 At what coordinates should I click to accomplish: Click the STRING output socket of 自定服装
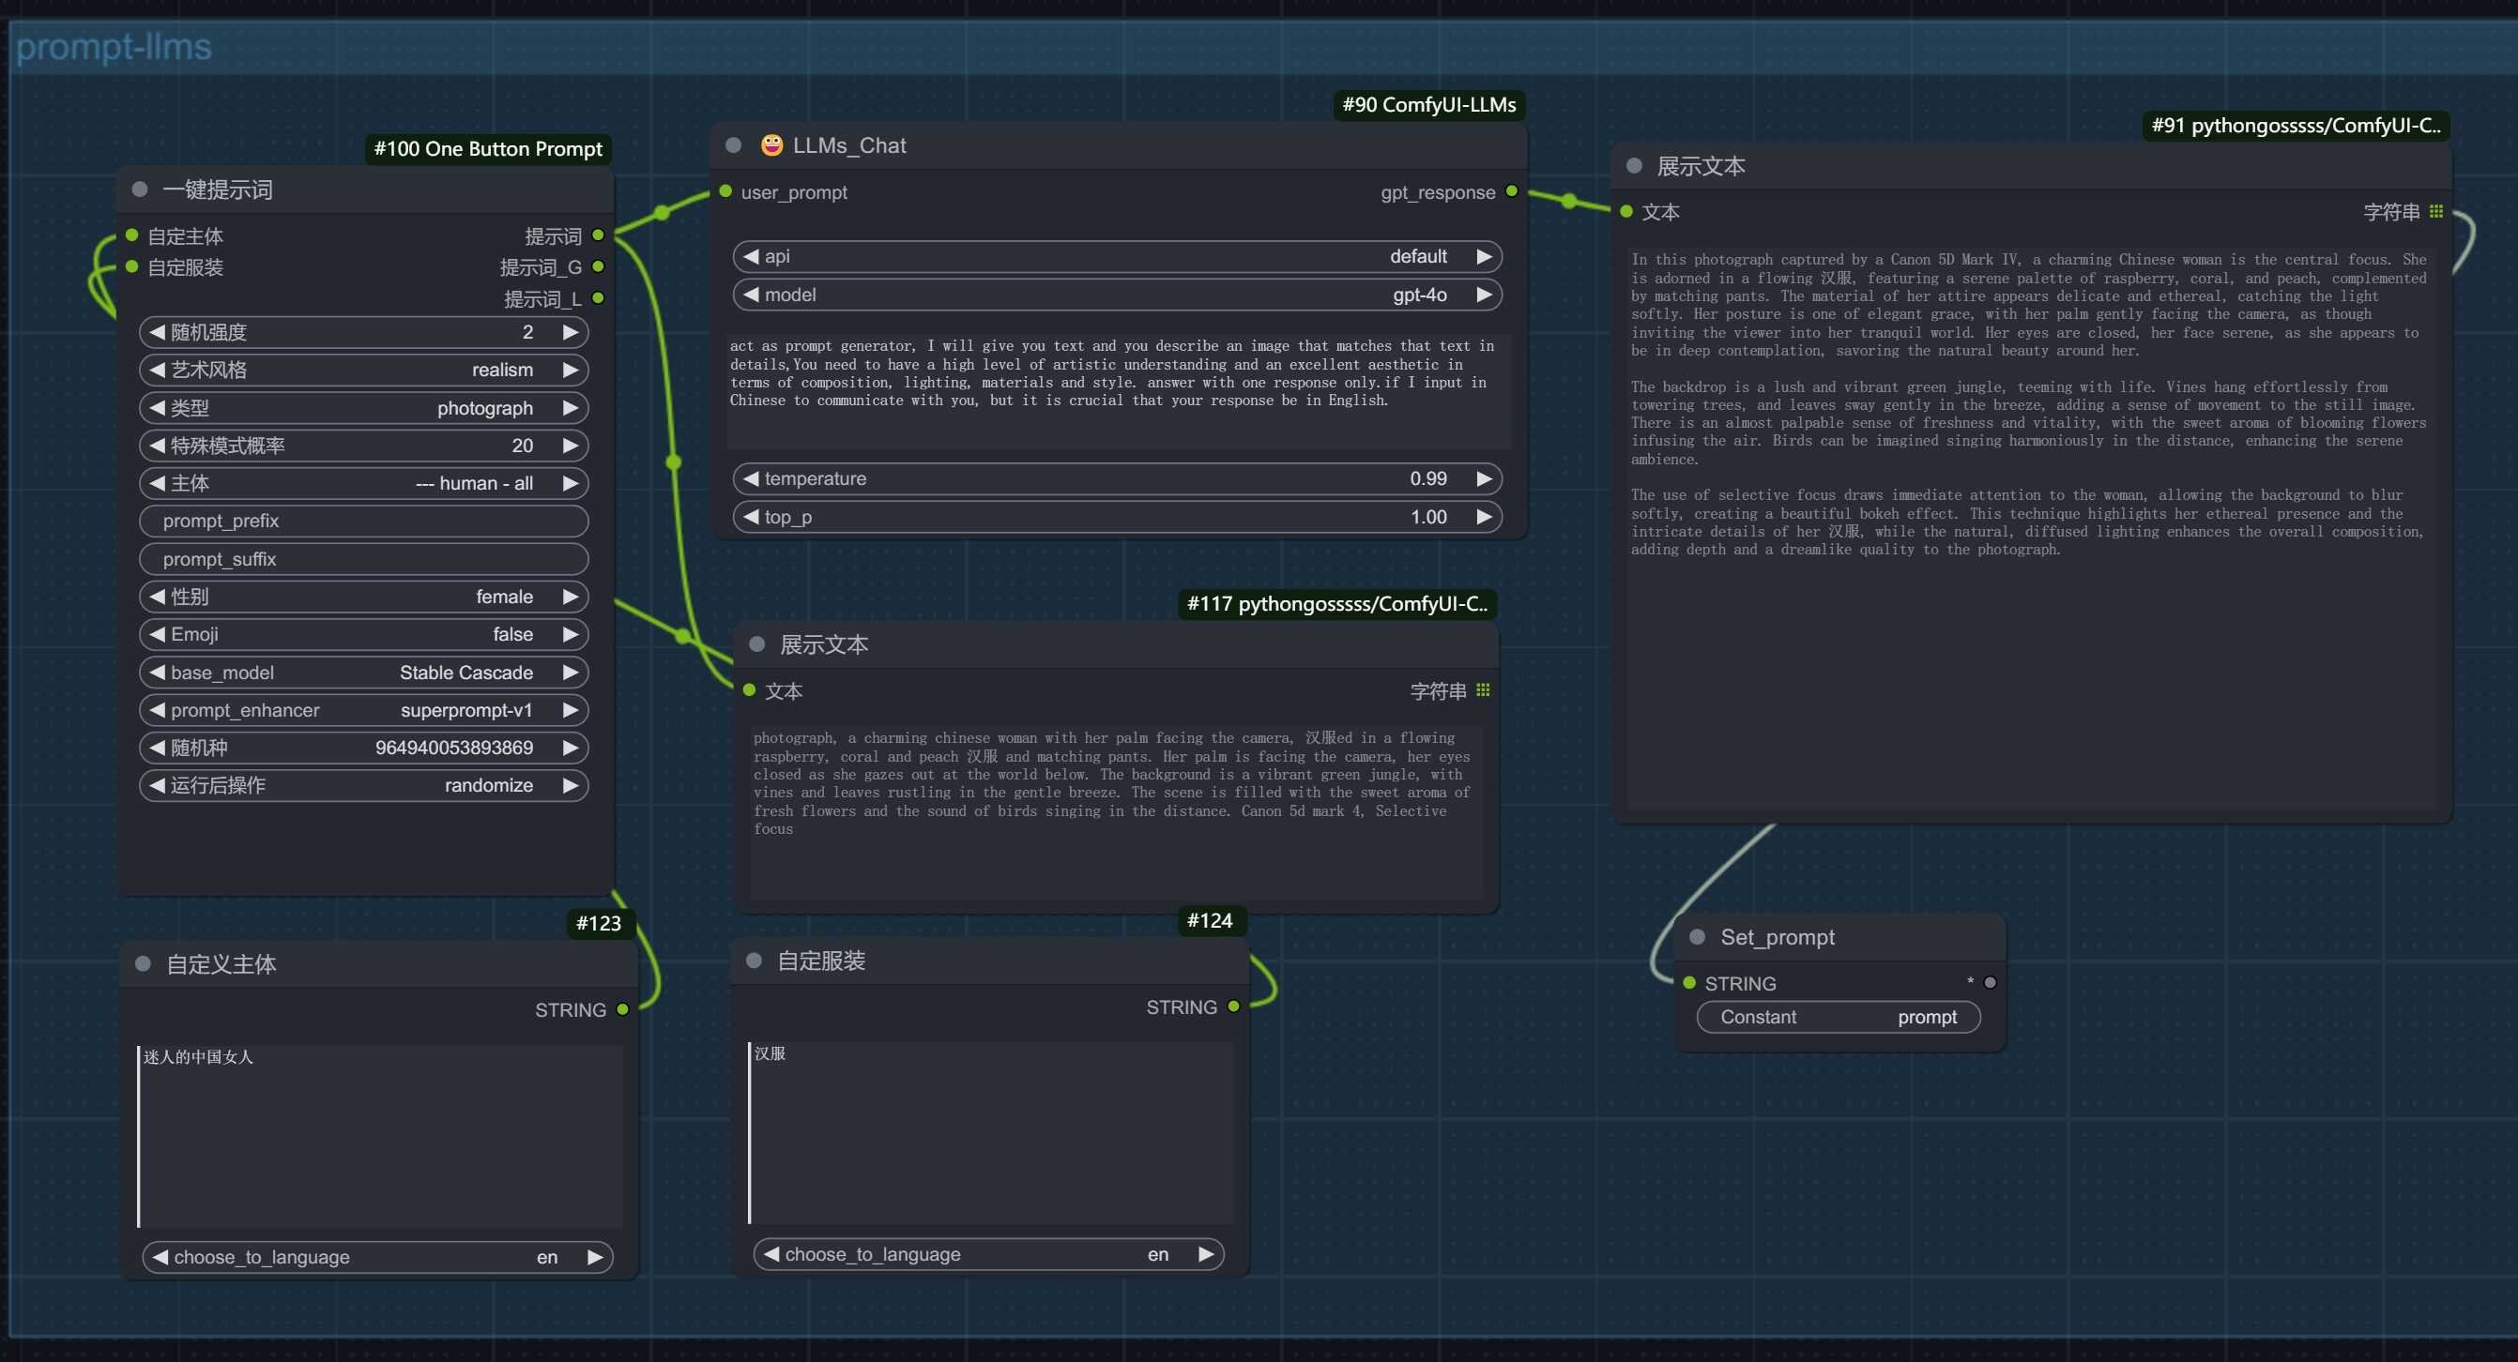[x=1233, y=1006]
